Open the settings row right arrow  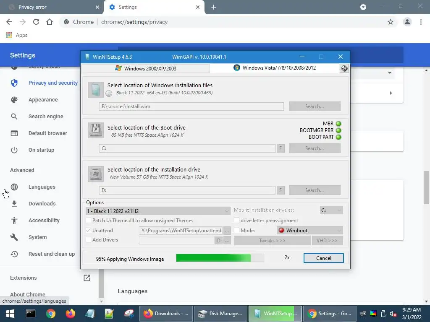tap(391, 93)
